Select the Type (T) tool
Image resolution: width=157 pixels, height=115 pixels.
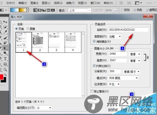point(5,59)
